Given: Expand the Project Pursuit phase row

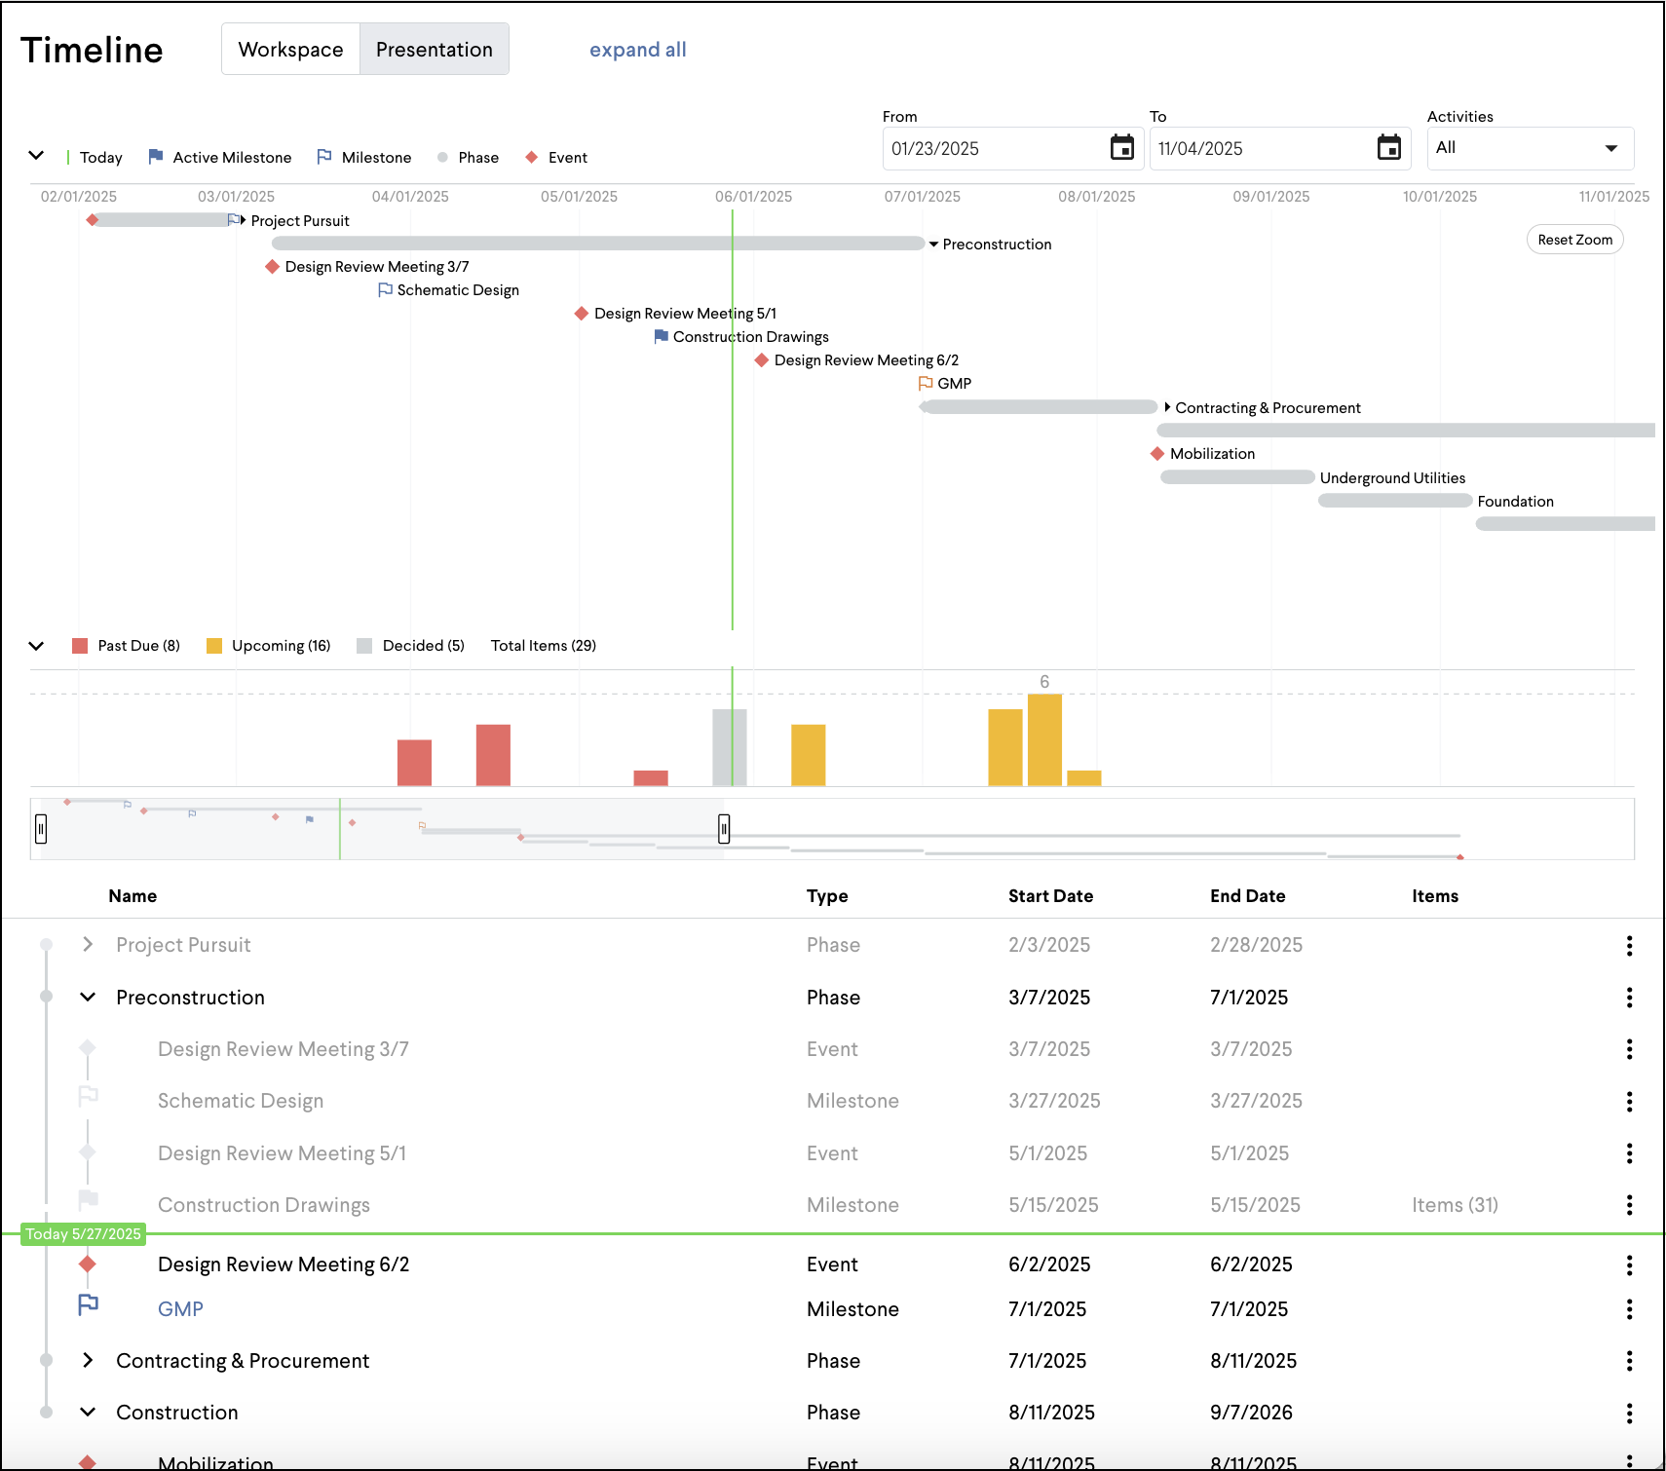Looking at the screenshot, I should [87, 944].
